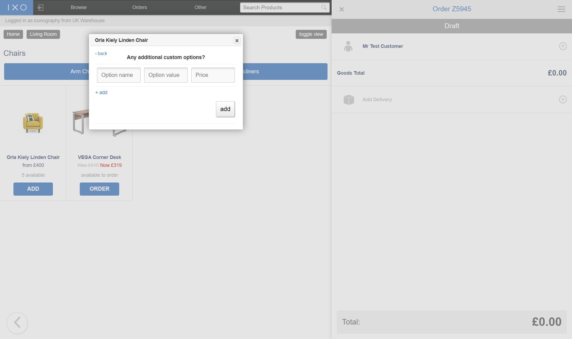Click the customer person icon
This screenshot has width=572, height=339.
click(x=348, y=46)
